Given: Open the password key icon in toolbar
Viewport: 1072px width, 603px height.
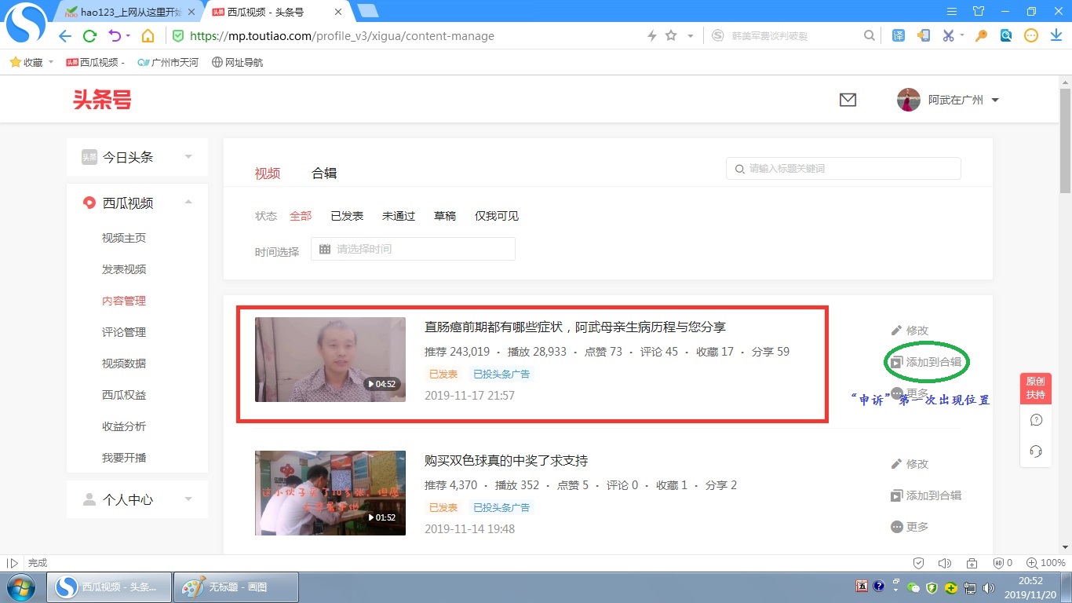Looking at the screenshot, I should pyautogui.click(x=980, y=35).
